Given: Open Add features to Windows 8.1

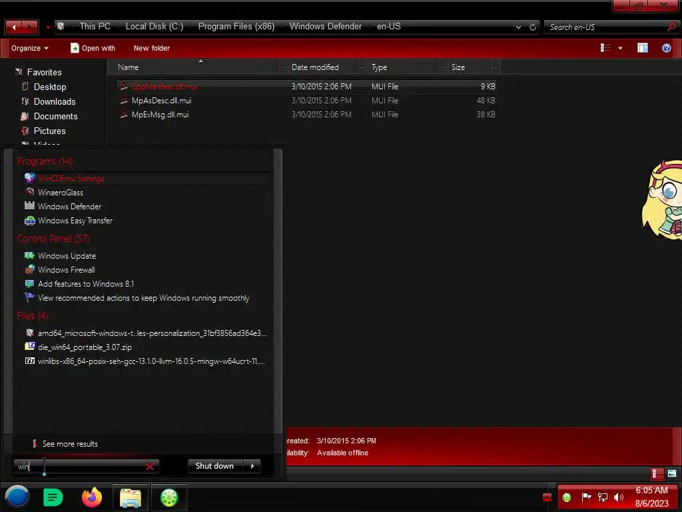Looking at the screenshot, I should pyautogui.click(x=146, y=284).
